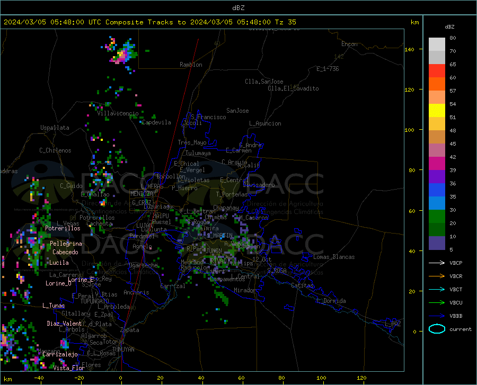
Task: Click the pink 'Pellegrina' label
Action: [x=66, y=244]
